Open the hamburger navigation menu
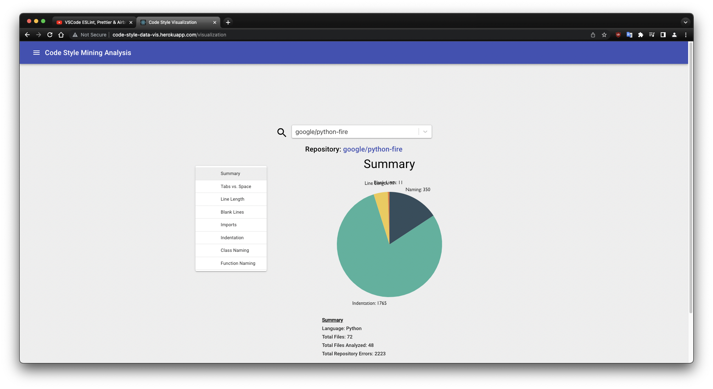This screenshot has width=713, height=389. pyautogui.click(x=36, y=53)
